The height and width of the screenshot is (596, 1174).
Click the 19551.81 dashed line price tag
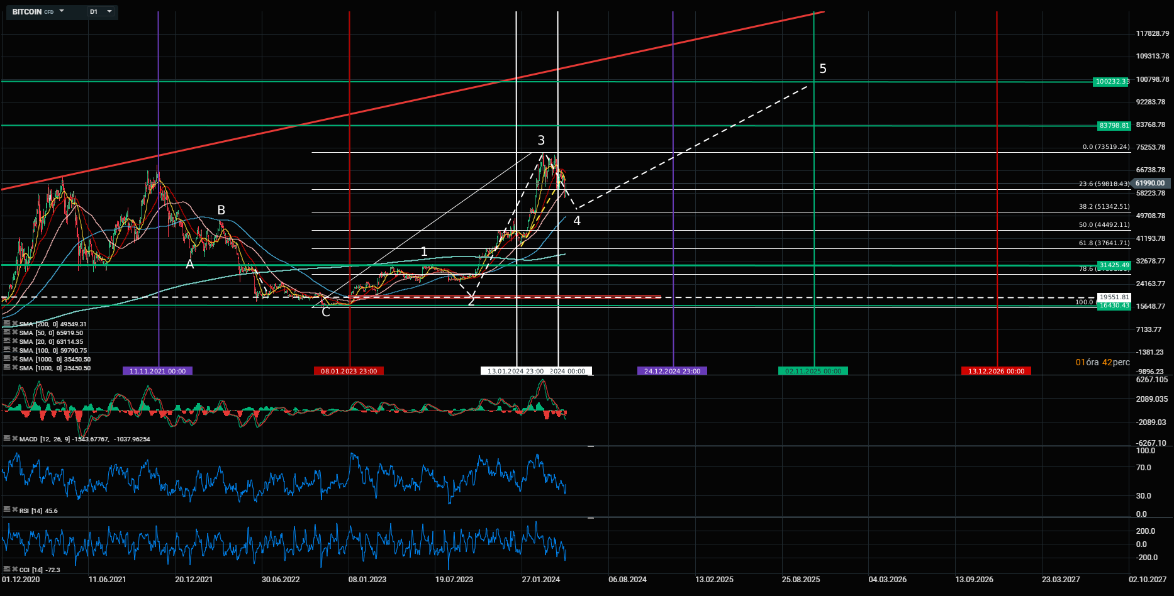click(x=1114, y=297)
